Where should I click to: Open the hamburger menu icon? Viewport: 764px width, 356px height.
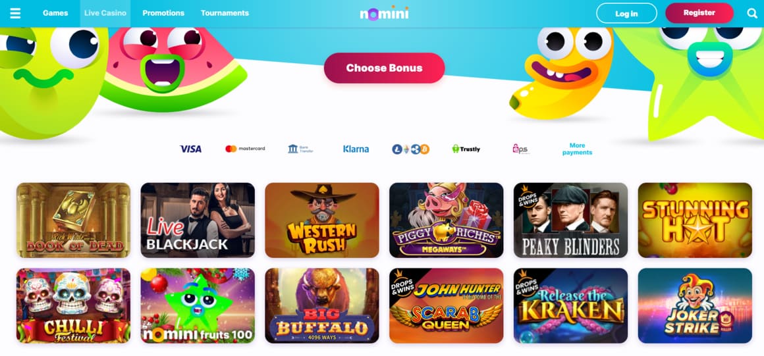point(15,13)
